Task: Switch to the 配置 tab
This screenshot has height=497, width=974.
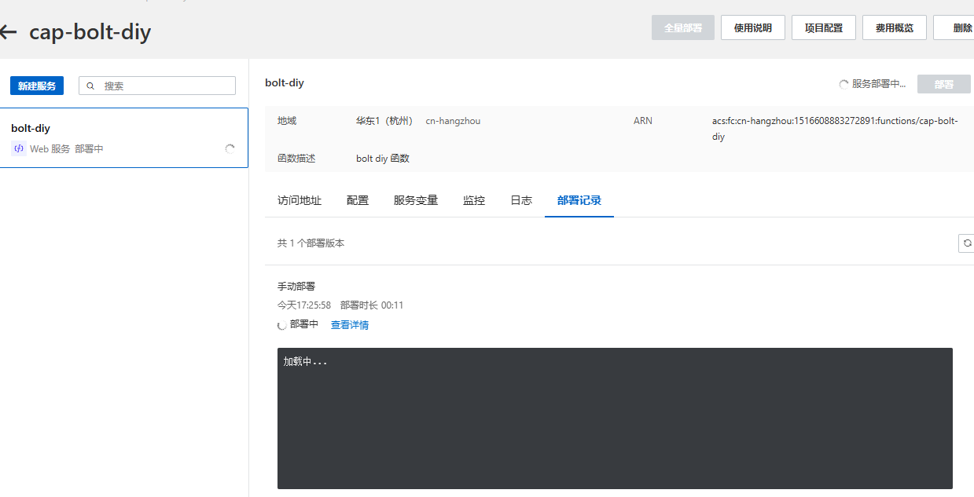Action: (x=358, y=200)
